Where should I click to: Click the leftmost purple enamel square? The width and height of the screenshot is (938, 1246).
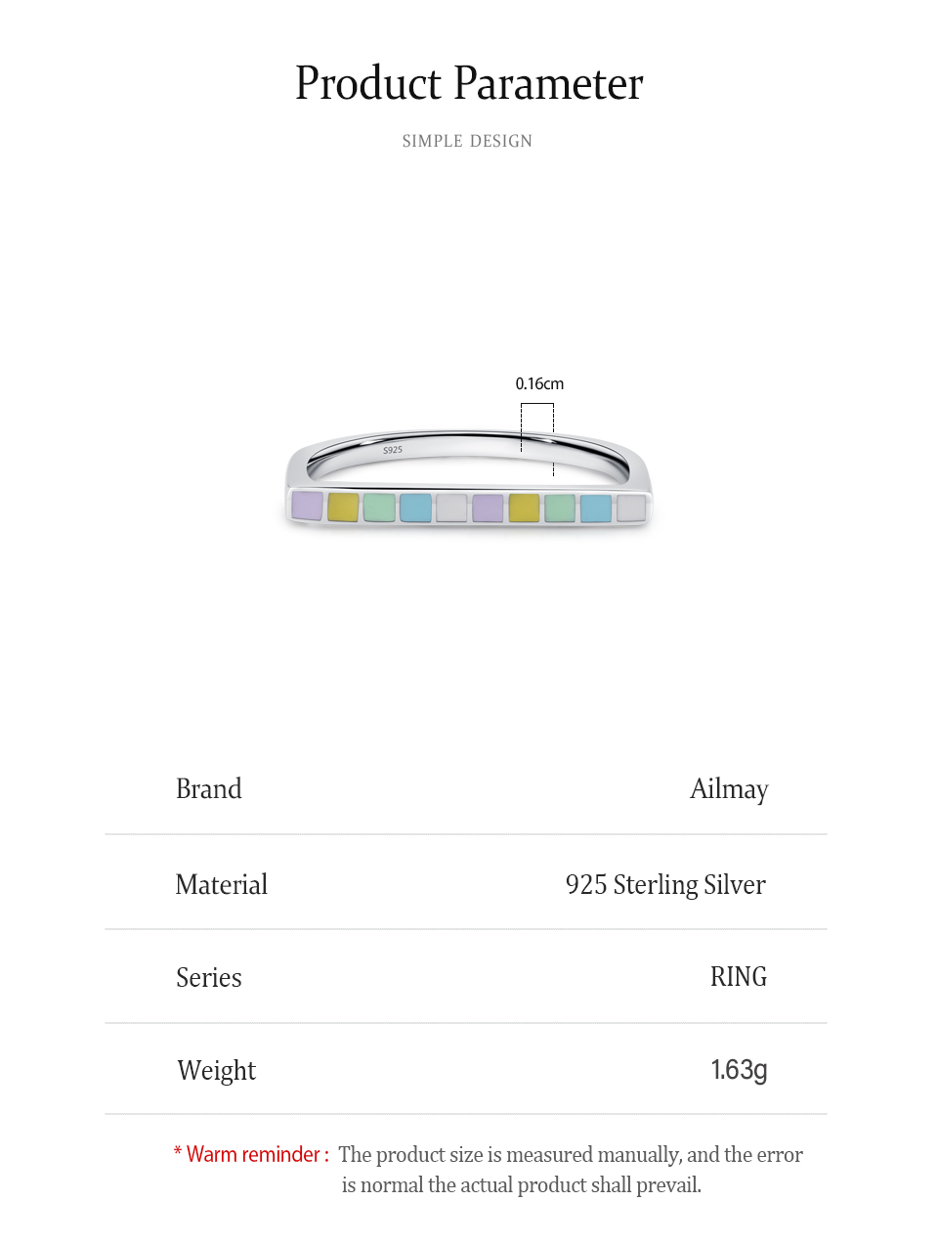coord(307,507)
